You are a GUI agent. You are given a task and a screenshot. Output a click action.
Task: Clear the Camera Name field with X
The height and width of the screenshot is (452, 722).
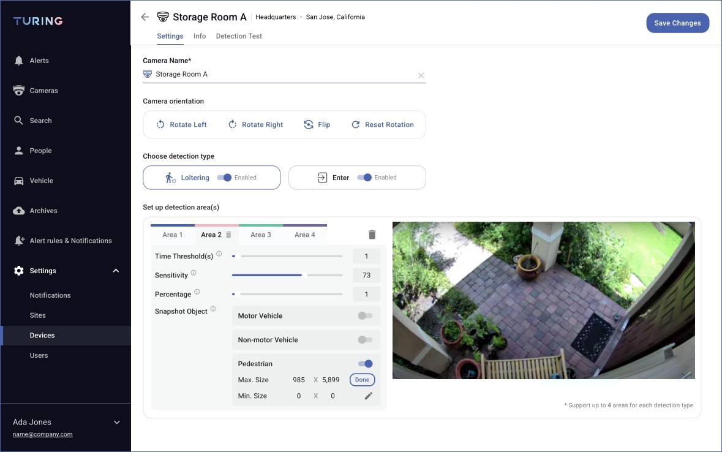pyautogui.click(x=421, y=75)
